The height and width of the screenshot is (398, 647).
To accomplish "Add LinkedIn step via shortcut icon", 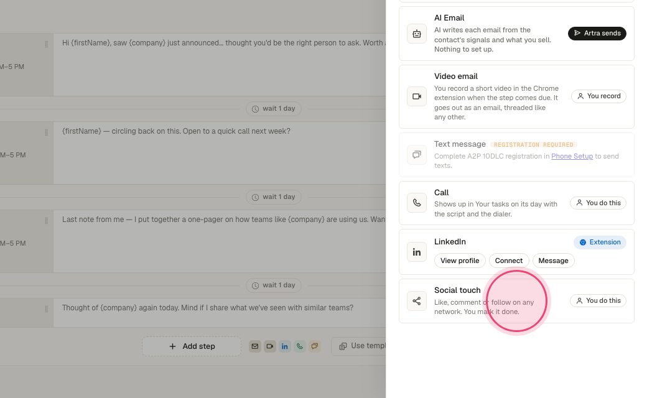I will click(285, 346).
